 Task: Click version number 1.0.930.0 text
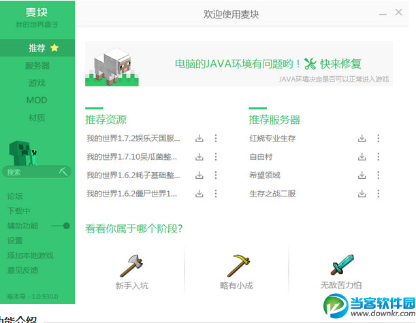coord(45,296)
